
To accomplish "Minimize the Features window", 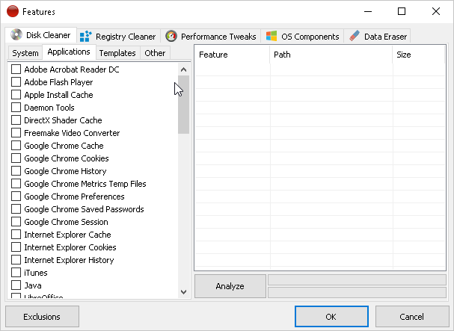I will [x=368, y=11].
